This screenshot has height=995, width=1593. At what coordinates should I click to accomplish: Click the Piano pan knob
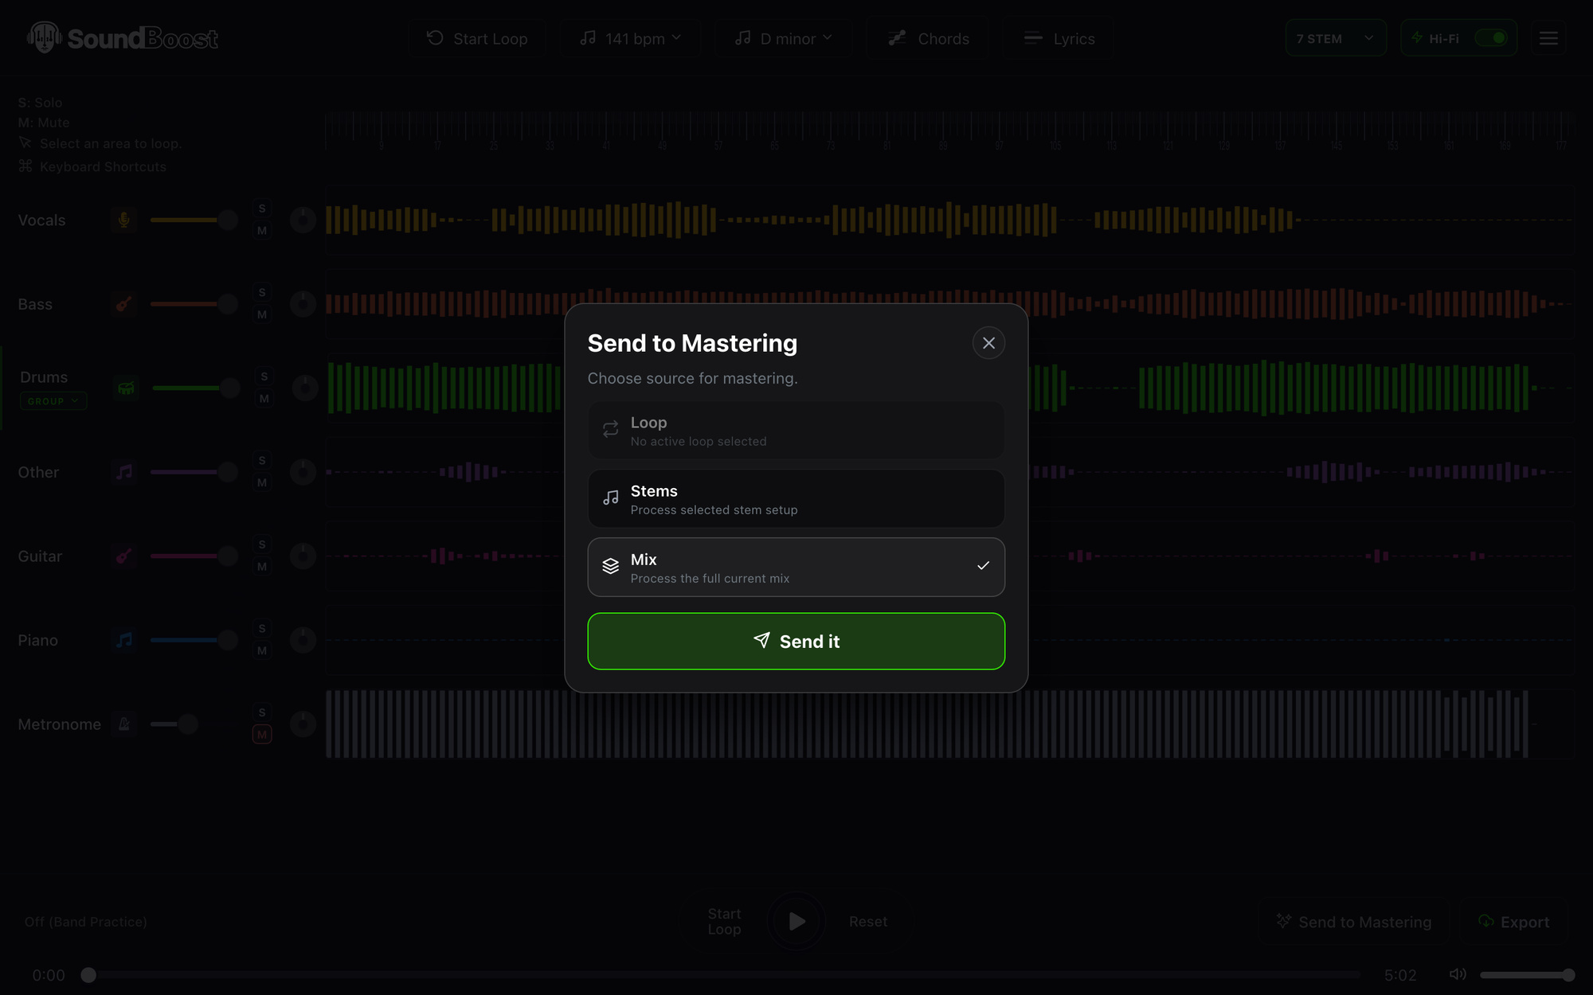(303, 640)
